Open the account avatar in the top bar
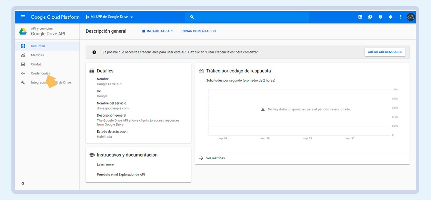Image resolution: width=431 pixels, height=200 pixels. [411, 17]
